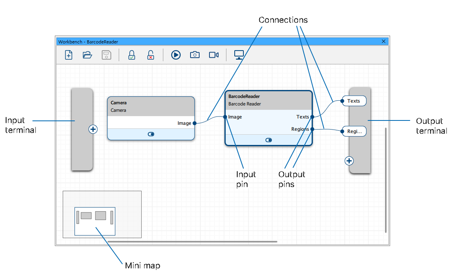Click the Camera node's Image output pin

[194, 123]
